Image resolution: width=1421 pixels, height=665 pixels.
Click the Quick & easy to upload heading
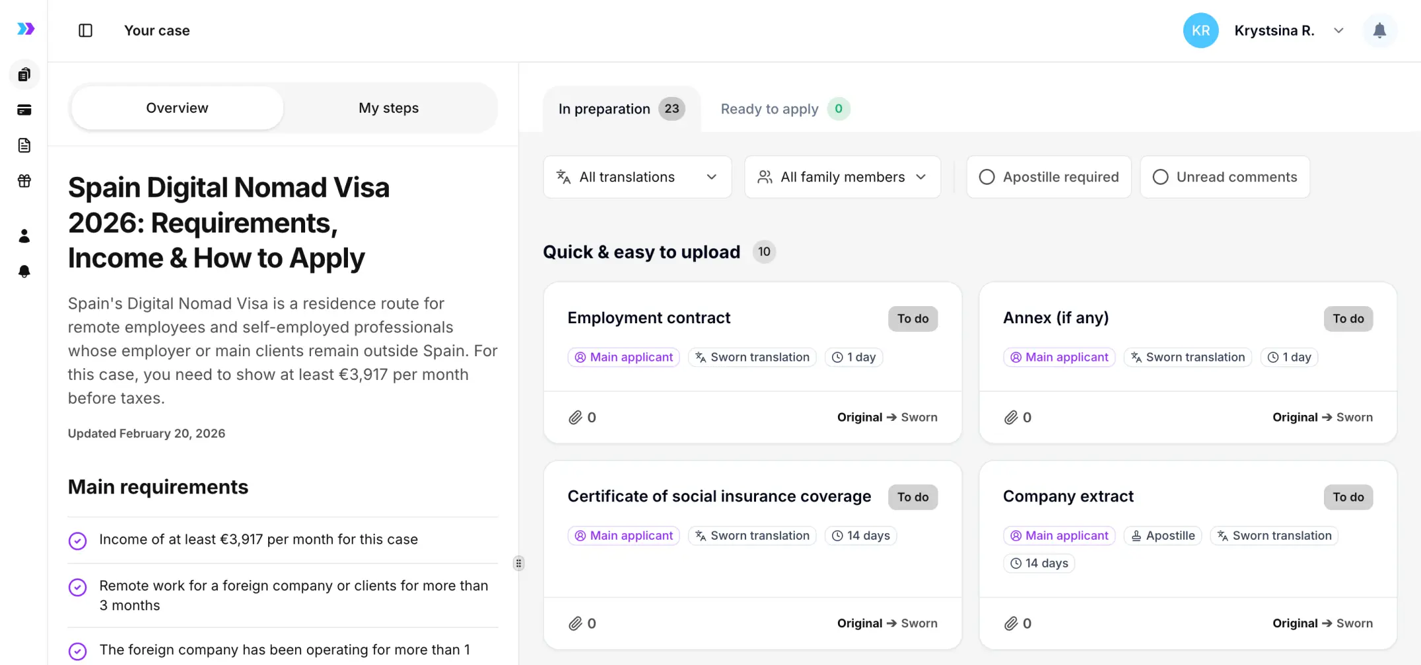[641, 252]
